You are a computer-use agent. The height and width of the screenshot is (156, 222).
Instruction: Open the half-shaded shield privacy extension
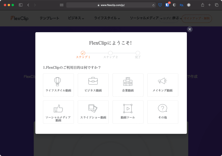click(x=174, y=5)
